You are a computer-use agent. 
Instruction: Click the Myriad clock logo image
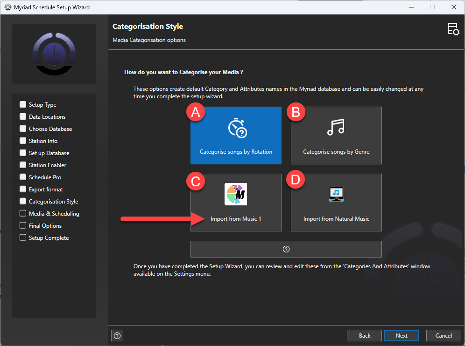pos(54,54)
